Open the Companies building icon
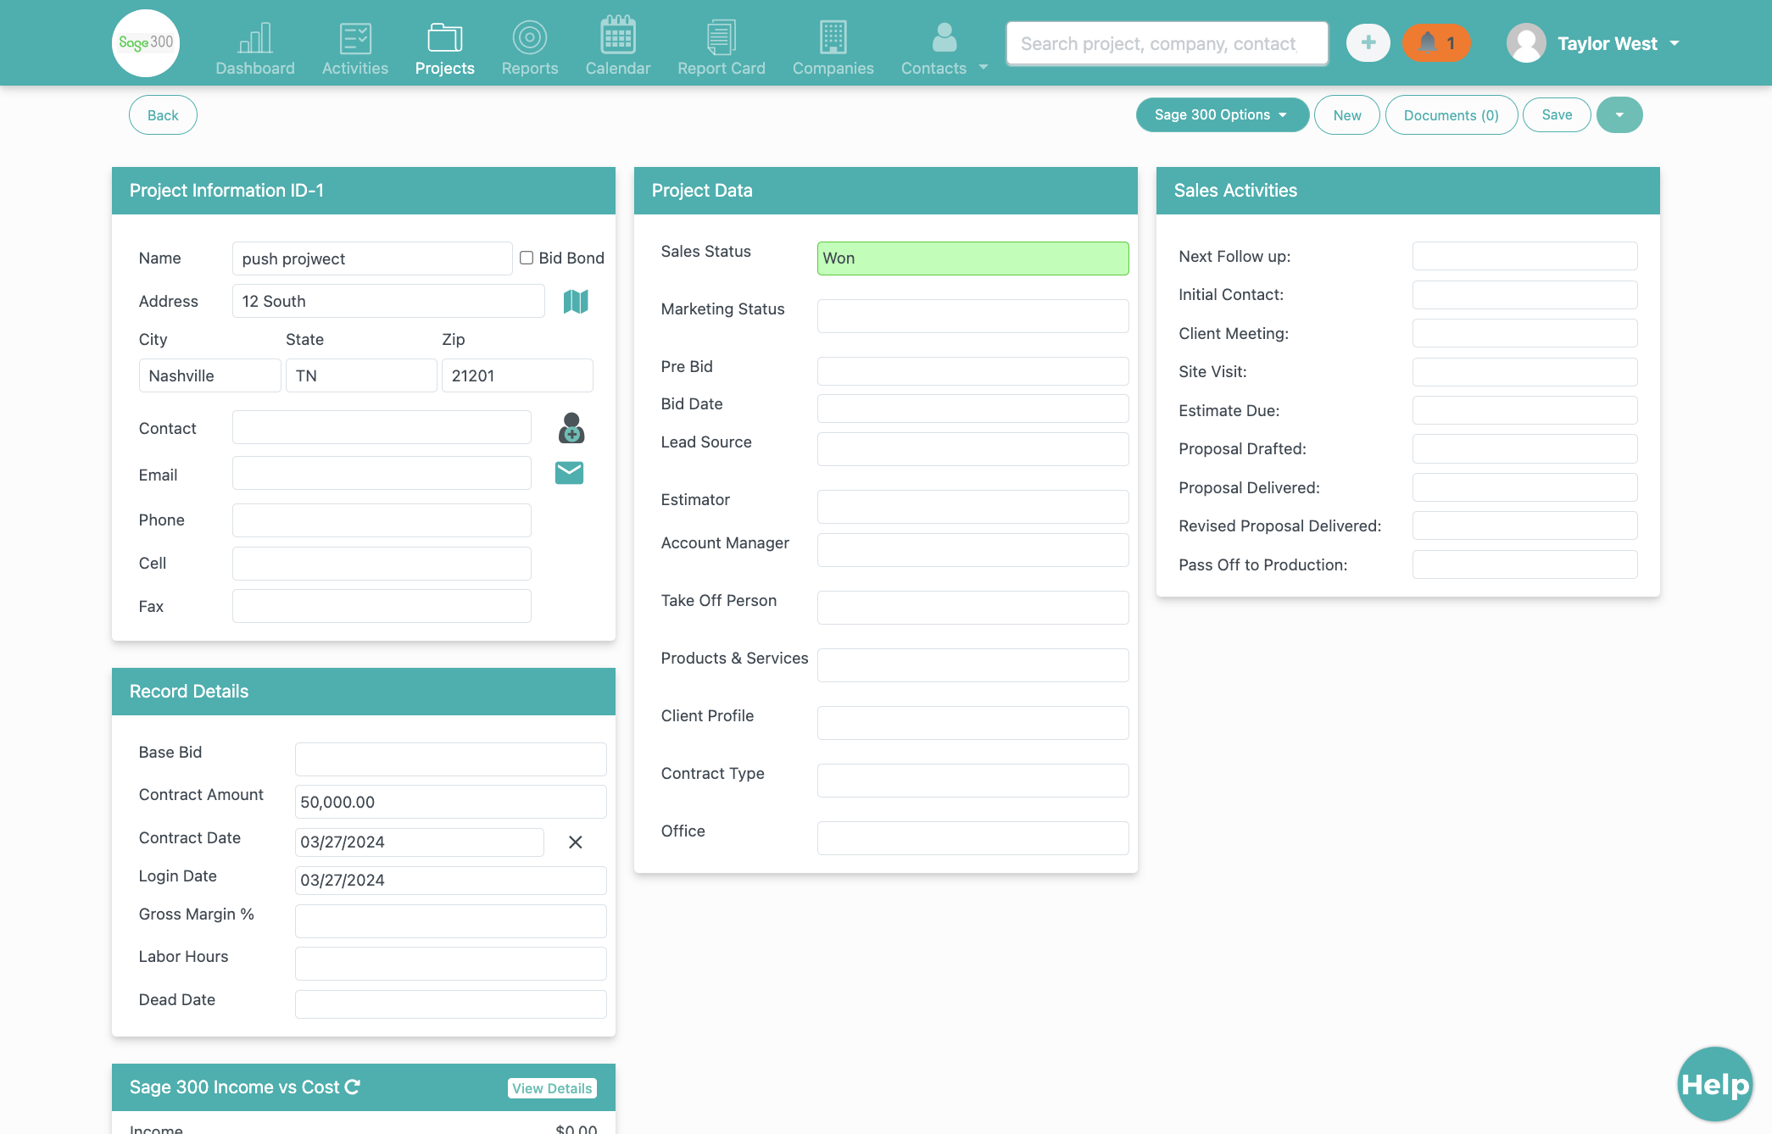Screen dimensions: 1772x1134 pos(833,37)
